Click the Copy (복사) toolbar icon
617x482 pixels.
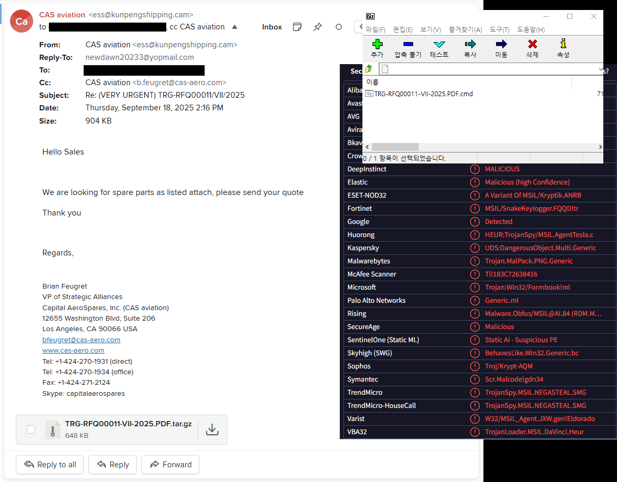pos(470,45)
